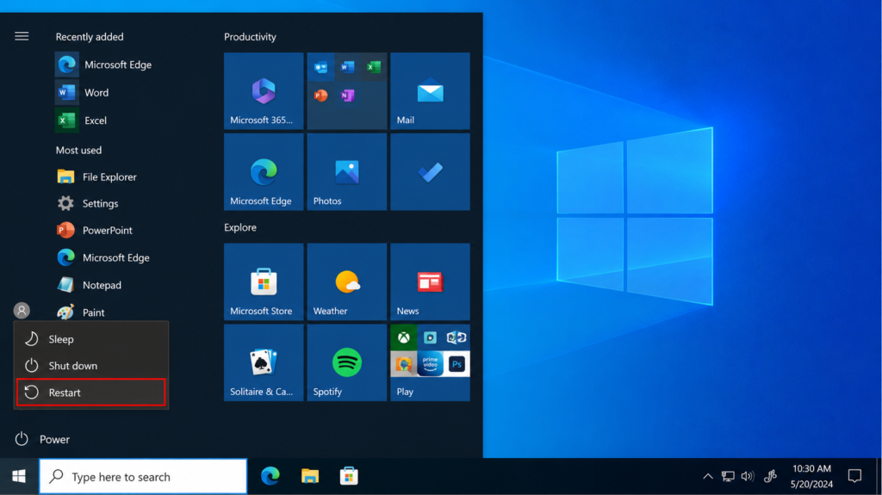
Task: Click the volume speaker icon
Action: [x=748, y=476]
